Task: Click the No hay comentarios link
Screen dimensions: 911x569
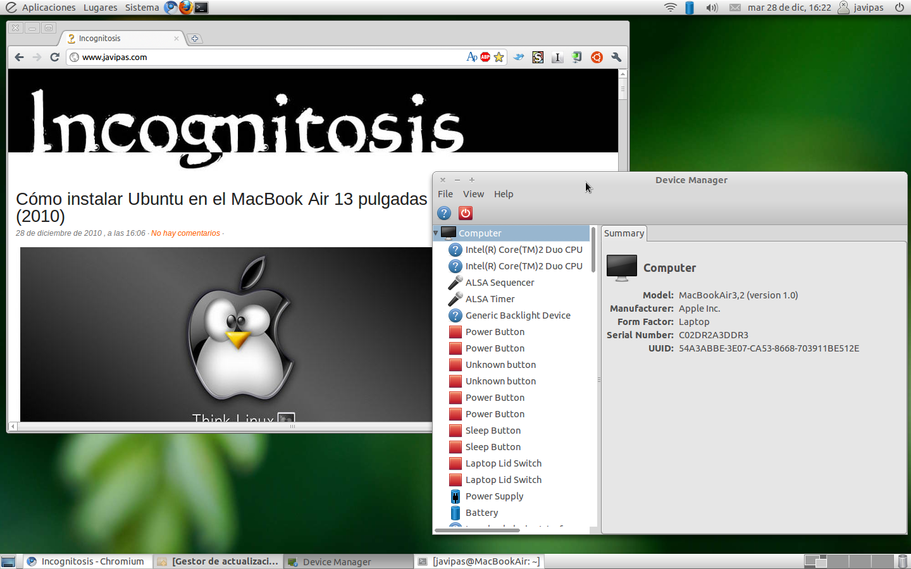Action: point(185,233)
